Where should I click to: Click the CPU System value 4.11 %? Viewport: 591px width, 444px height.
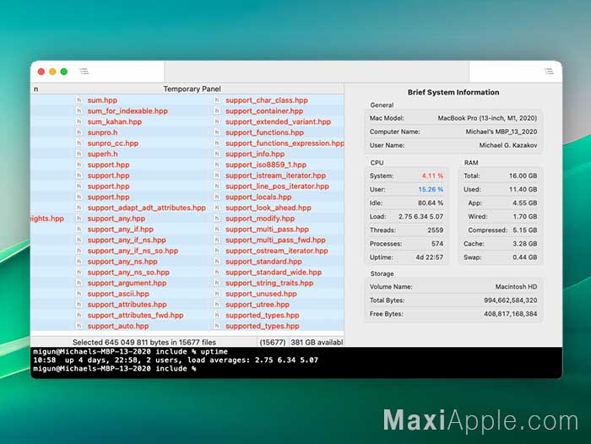click(x=432, y=176)
